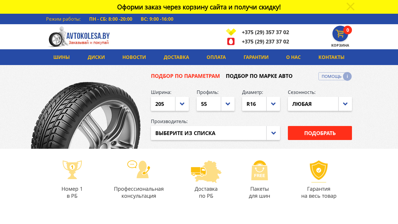Click the professional consultation phone icon
398x224 pixels.
[139, 169]
